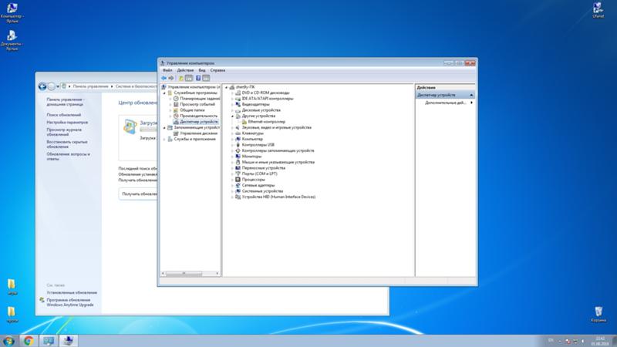Expand the Сетевые адаптеры device category
617x347 pixels.
[232, 185]
